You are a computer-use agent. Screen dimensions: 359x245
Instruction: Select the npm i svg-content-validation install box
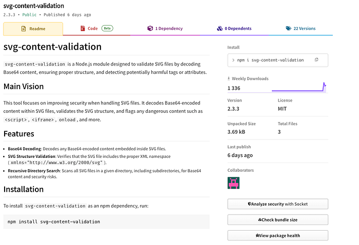point(278,60)
